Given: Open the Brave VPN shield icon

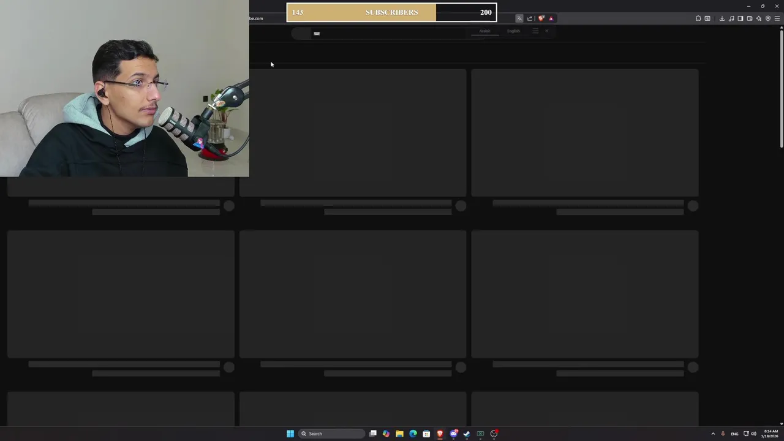Looking at the screenshot, I should coord(768,18).
